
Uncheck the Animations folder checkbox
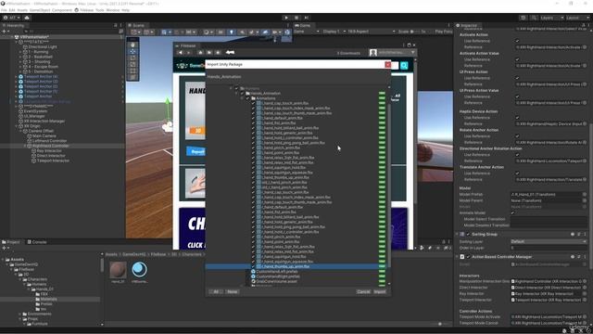(247, 98)
